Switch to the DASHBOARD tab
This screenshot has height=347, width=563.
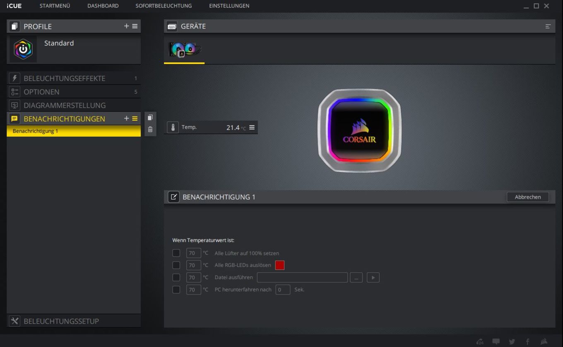click(103, 6)
